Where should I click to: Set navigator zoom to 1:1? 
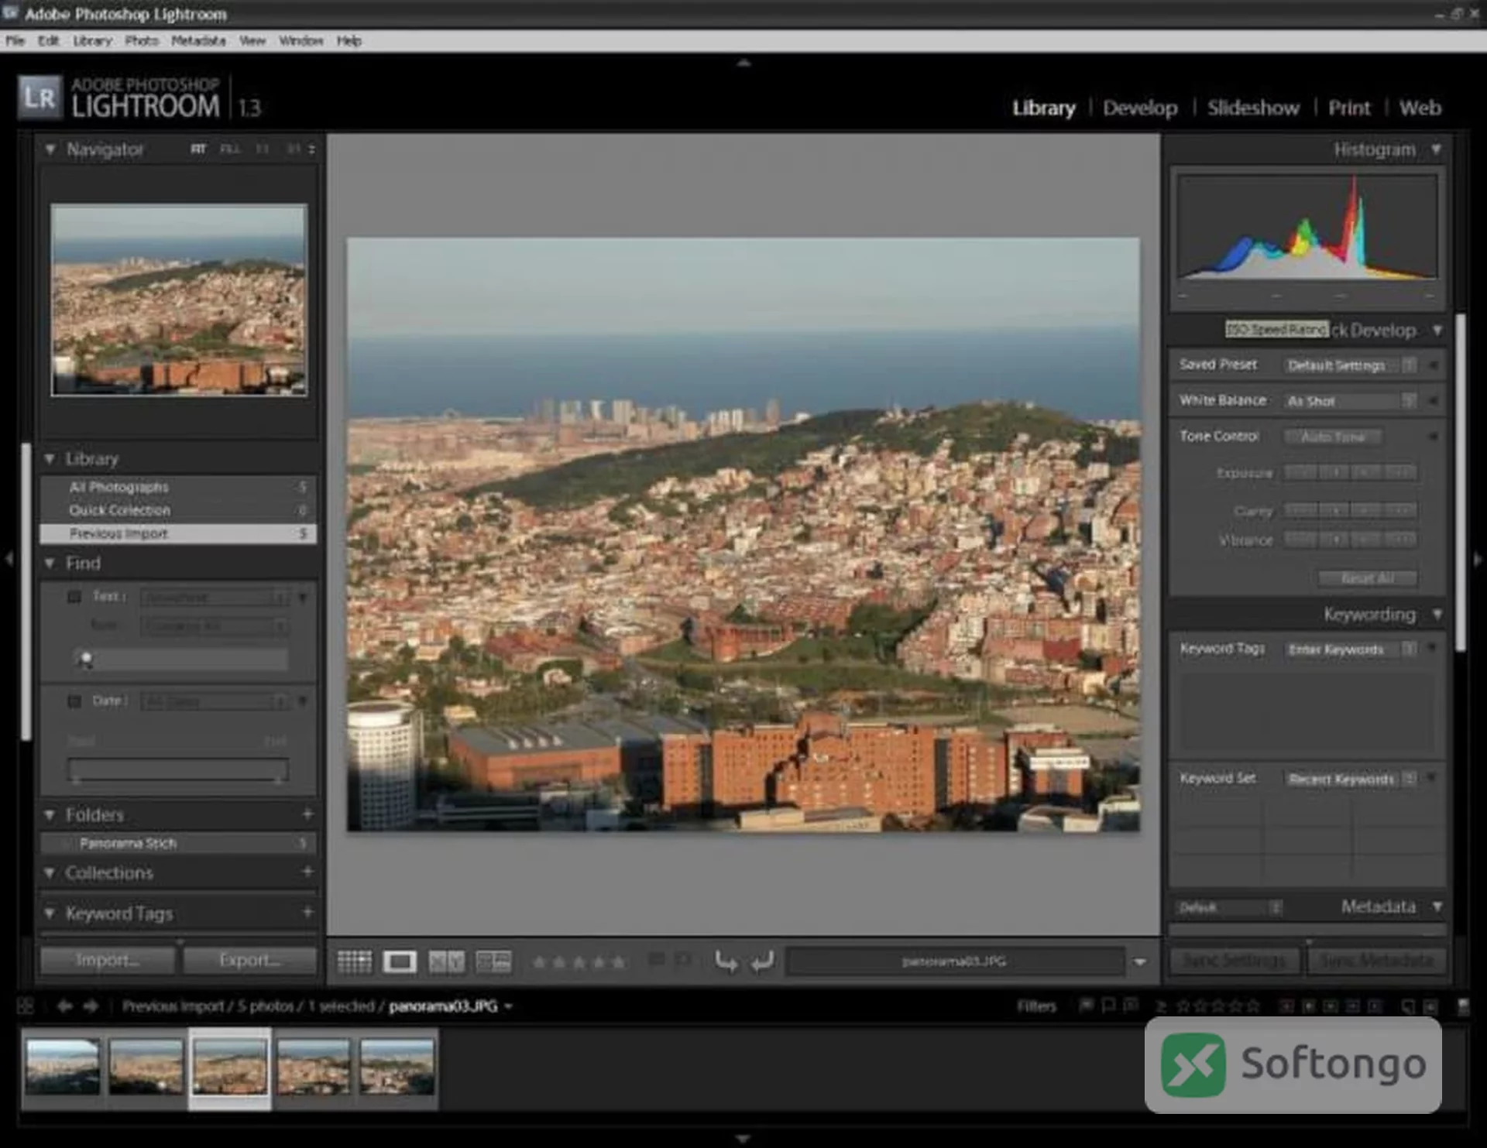coord(263,149)
